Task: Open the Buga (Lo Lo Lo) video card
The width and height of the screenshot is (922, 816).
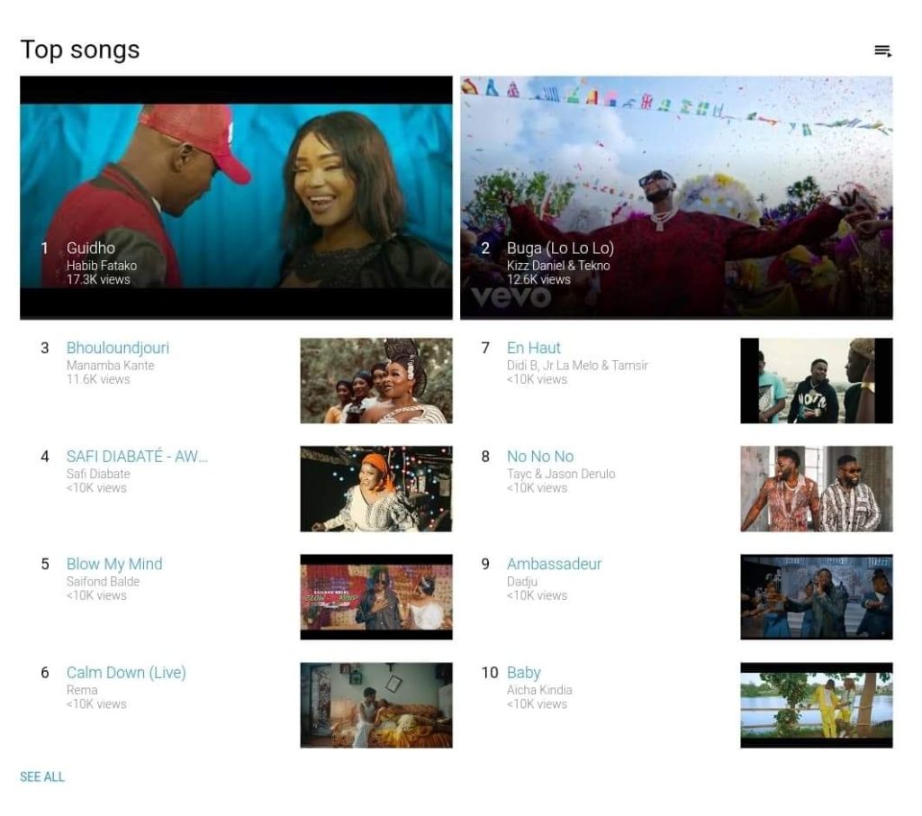Action: pos(676,197)
